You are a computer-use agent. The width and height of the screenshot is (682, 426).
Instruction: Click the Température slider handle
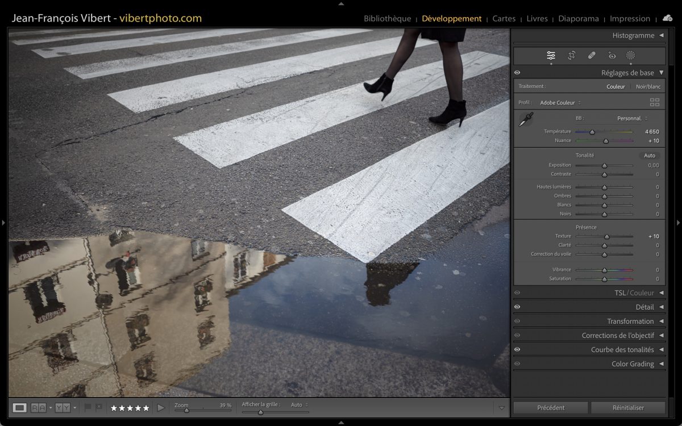coord(592,132)
